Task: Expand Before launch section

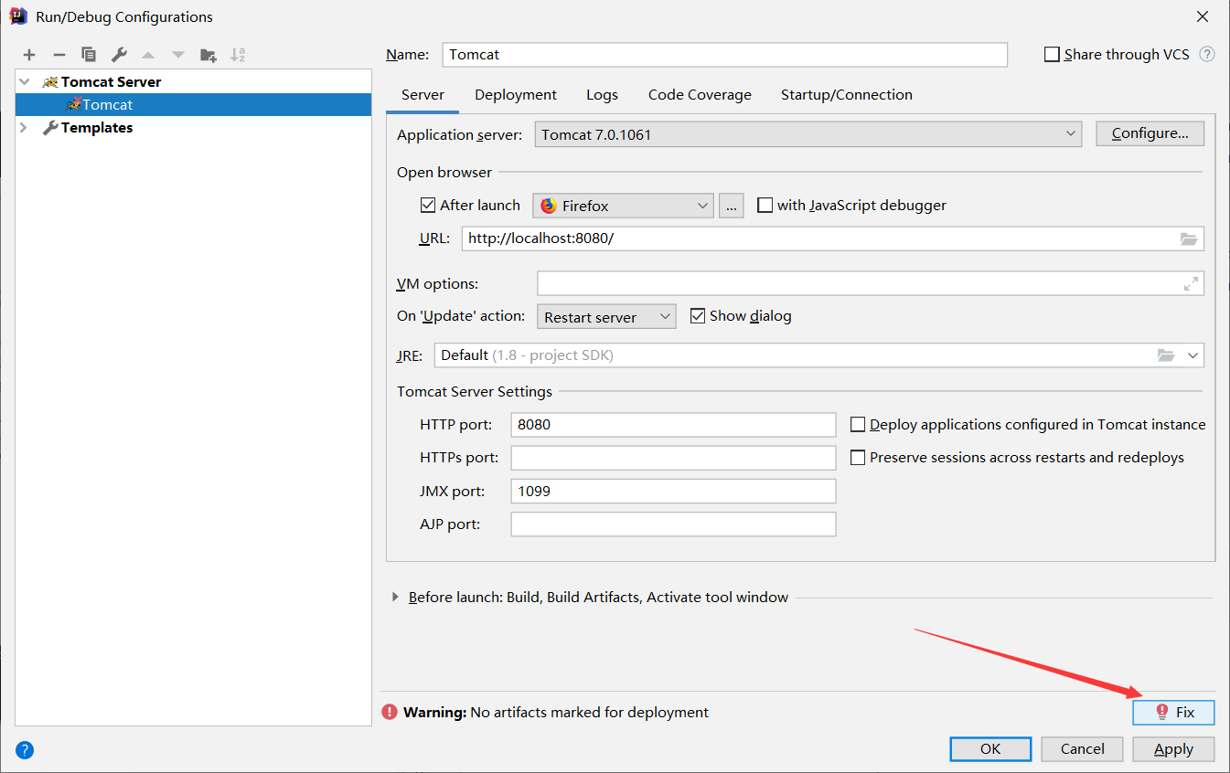Action: point(395,598)
